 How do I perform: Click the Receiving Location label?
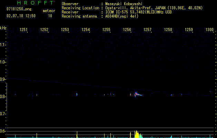tap(80, 8)
